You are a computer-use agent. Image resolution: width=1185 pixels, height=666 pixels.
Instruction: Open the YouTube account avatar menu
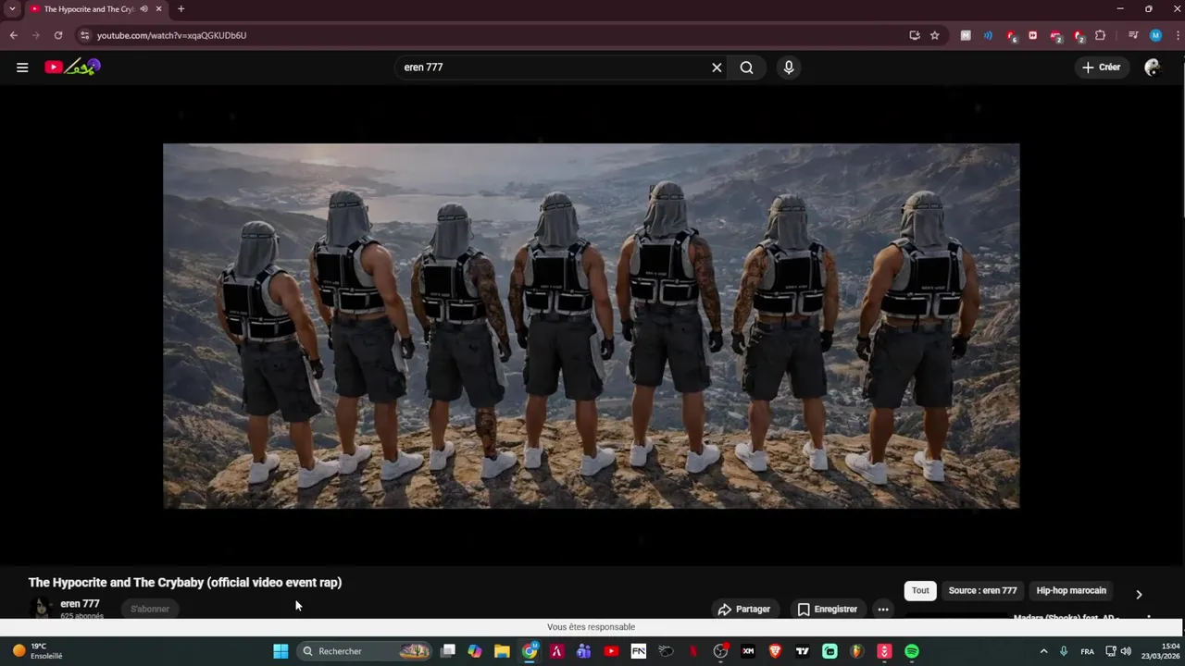point(1152,68)
